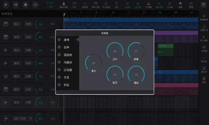Start playback with the play button

pos(6,5)
